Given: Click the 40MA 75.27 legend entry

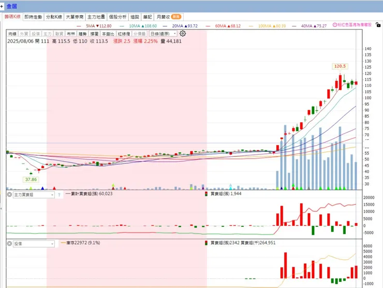Looking at the screenshot, I should click(309, 26).
